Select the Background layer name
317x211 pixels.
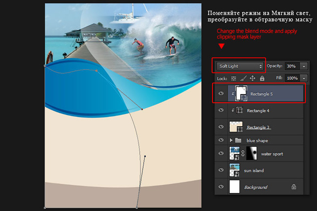coord(256,188)
